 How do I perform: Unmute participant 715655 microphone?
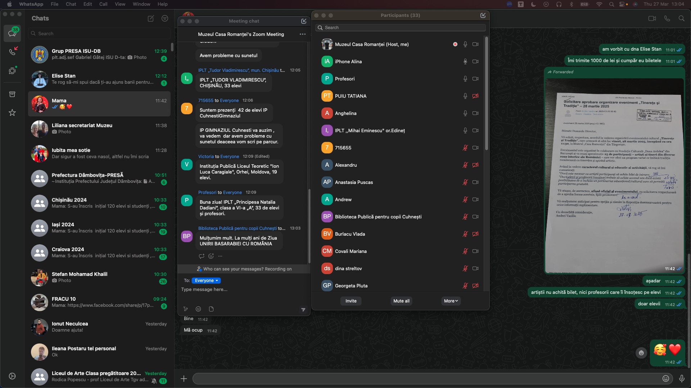click(465, 148)
